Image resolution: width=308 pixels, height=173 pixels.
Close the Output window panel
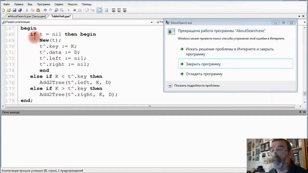pyautogui.click(x=304, y=112)
